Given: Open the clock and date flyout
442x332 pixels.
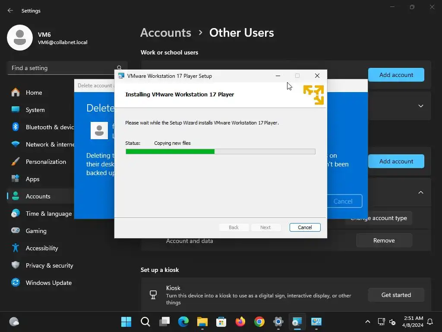Looking at the screenshot, I should [413, 322].
